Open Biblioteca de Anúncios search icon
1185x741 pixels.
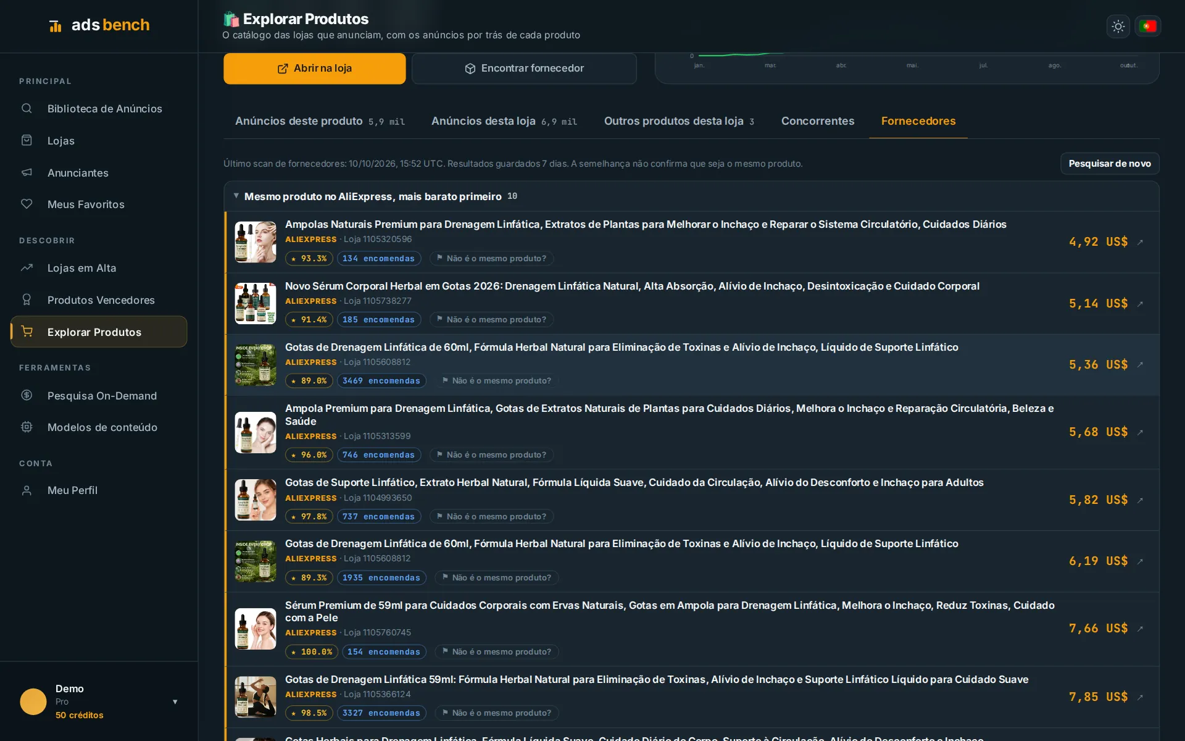(27, 109)
